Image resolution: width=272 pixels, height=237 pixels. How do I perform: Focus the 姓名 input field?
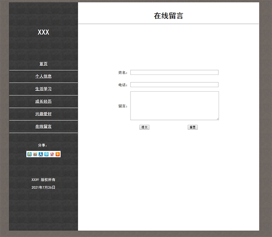point(174,72)
